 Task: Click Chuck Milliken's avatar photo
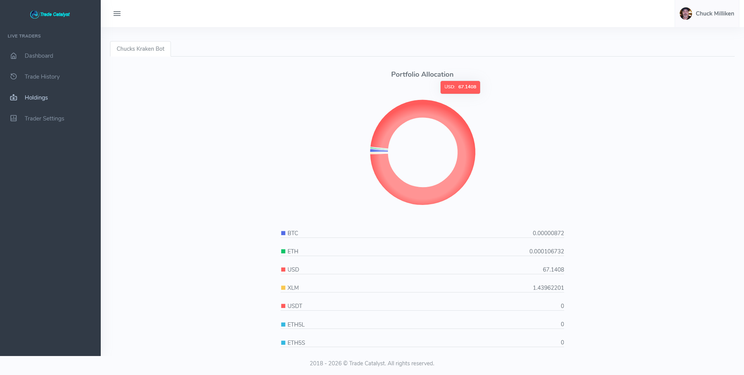coord(685,14)
